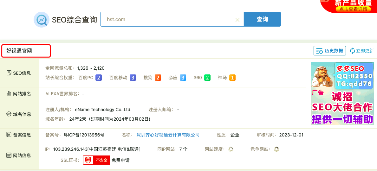Screen dimensions: 377x171
Task: Click the 360 weight badge 2
Action: pyautogui.click(x=207, y=78)
